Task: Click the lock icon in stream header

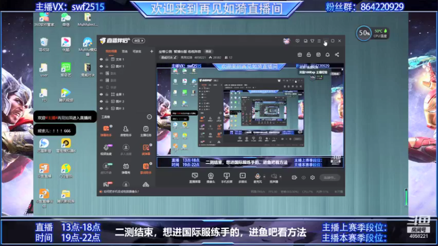Action: 309,55
